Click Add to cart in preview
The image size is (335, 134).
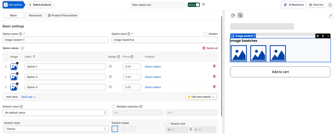tap(280, 72)
